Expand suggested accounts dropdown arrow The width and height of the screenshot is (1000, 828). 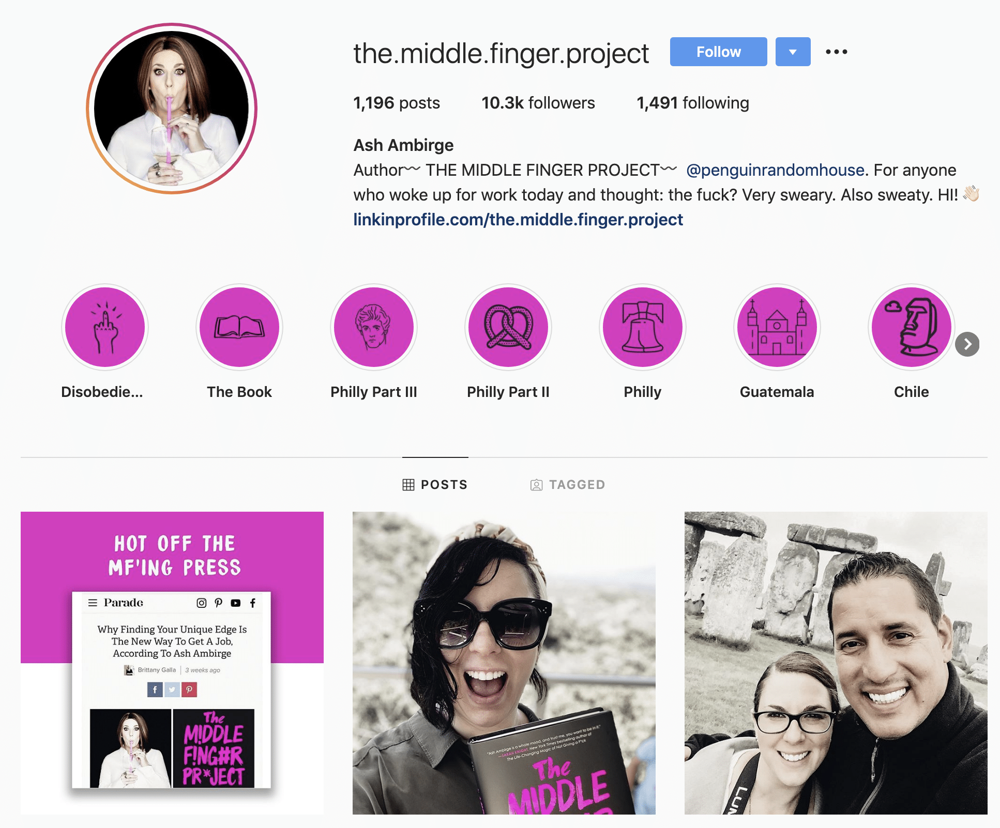793,52
